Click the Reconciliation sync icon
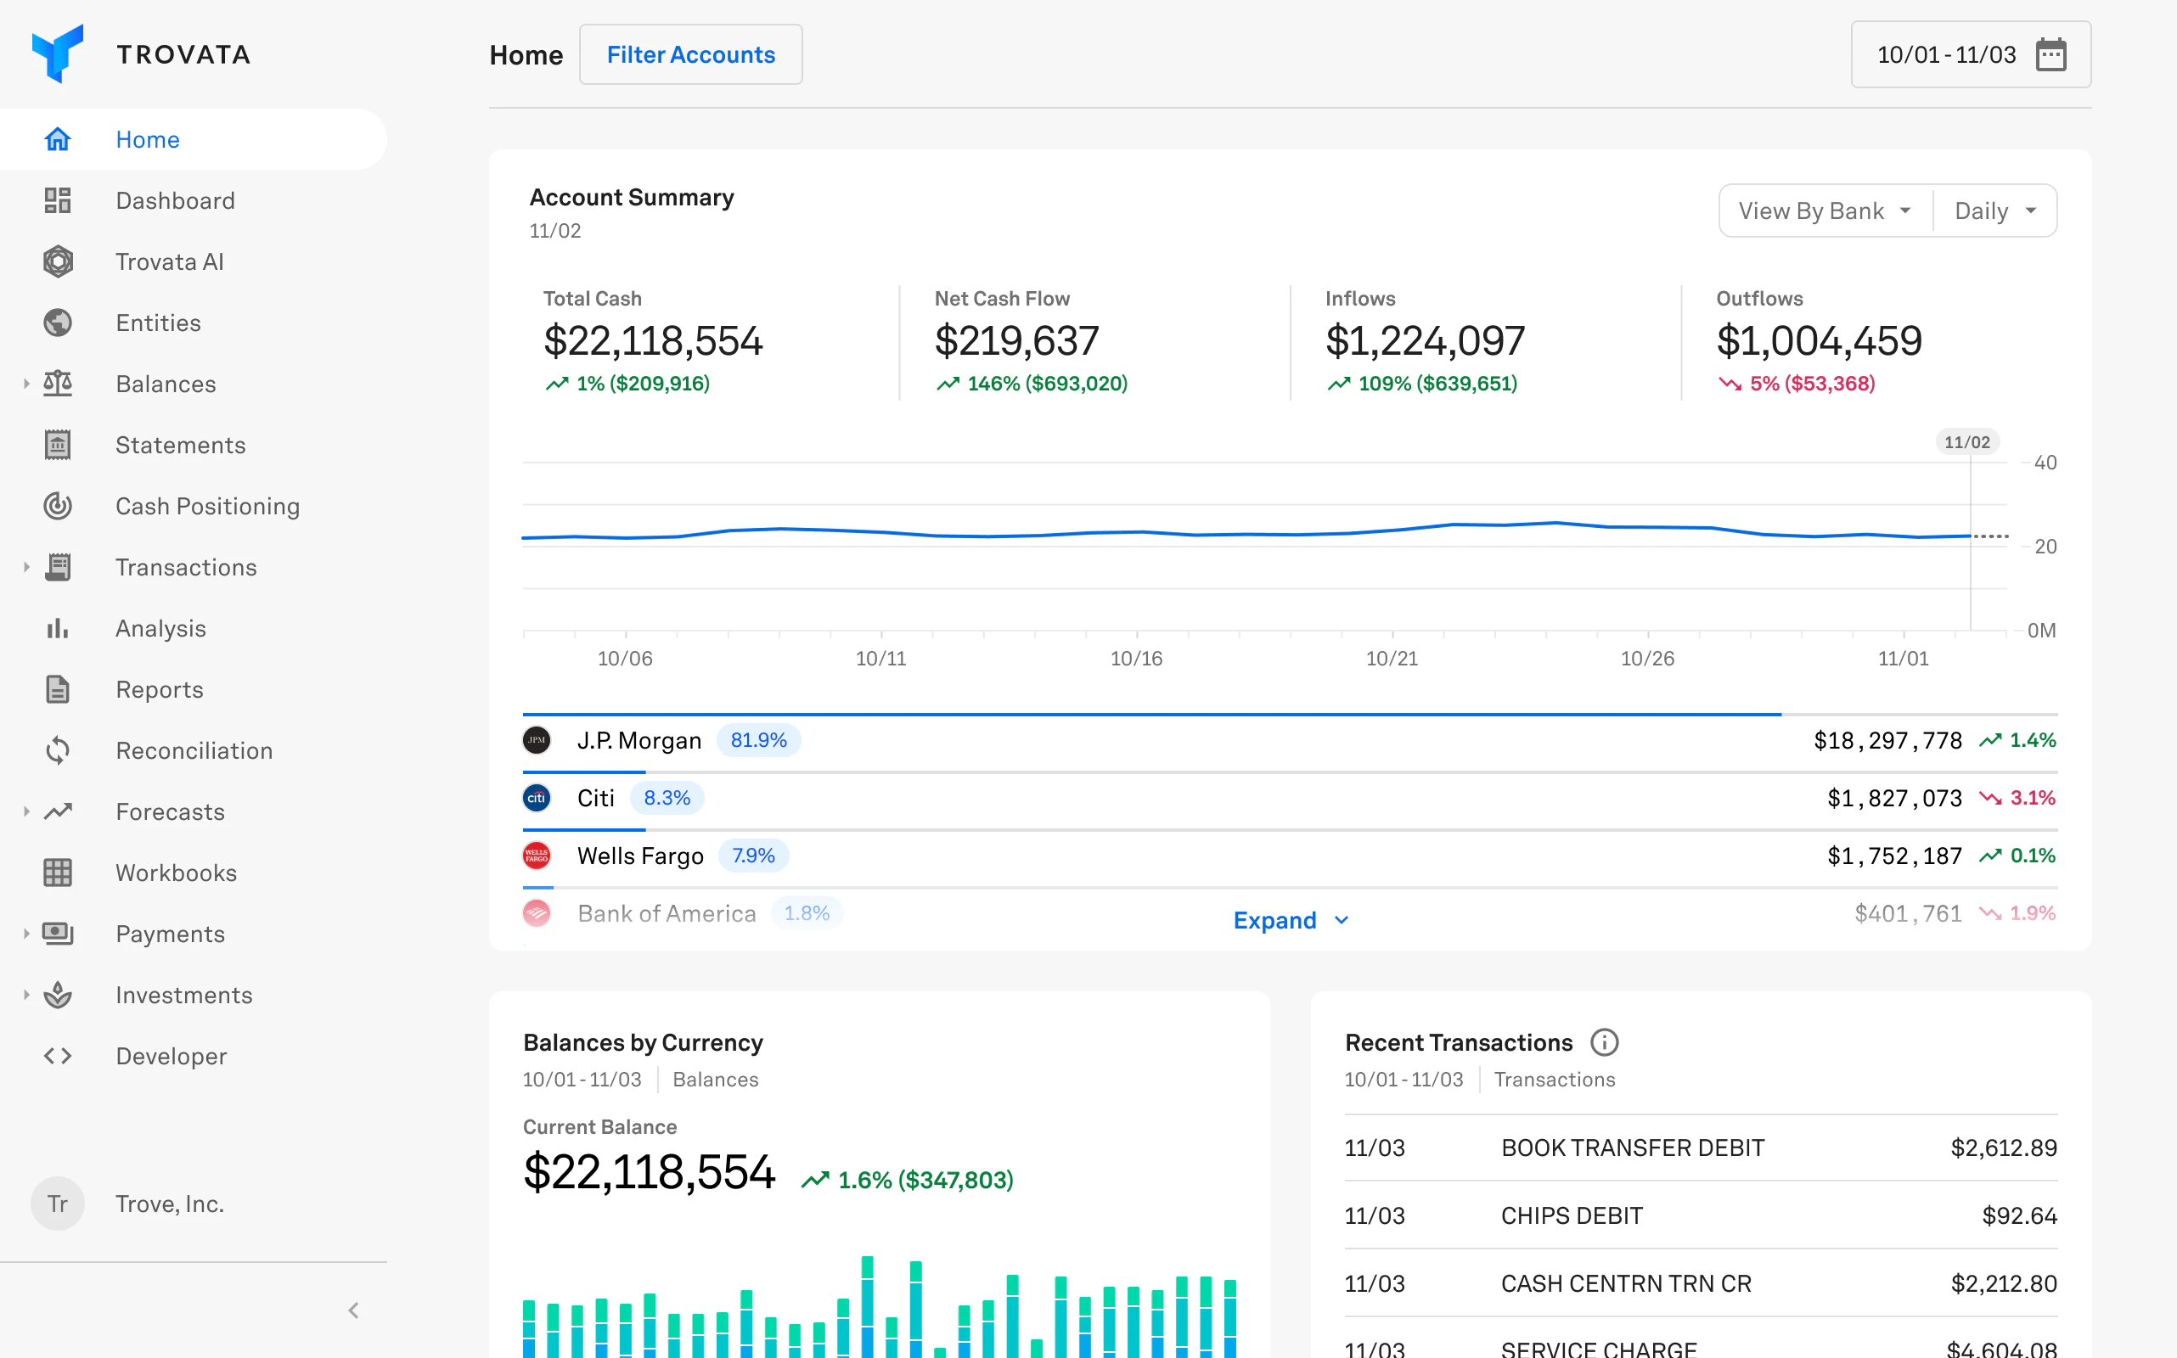The height and width of the screenshot is (1358, 2177). point(58,750)
